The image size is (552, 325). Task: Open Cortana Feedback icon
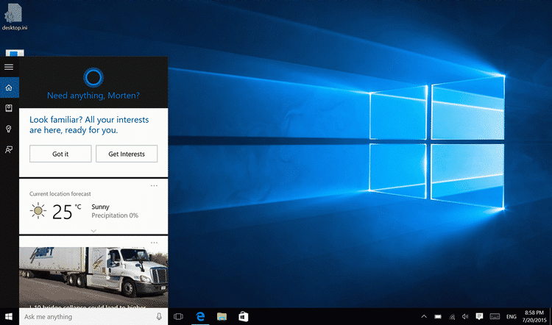[9, 150]
